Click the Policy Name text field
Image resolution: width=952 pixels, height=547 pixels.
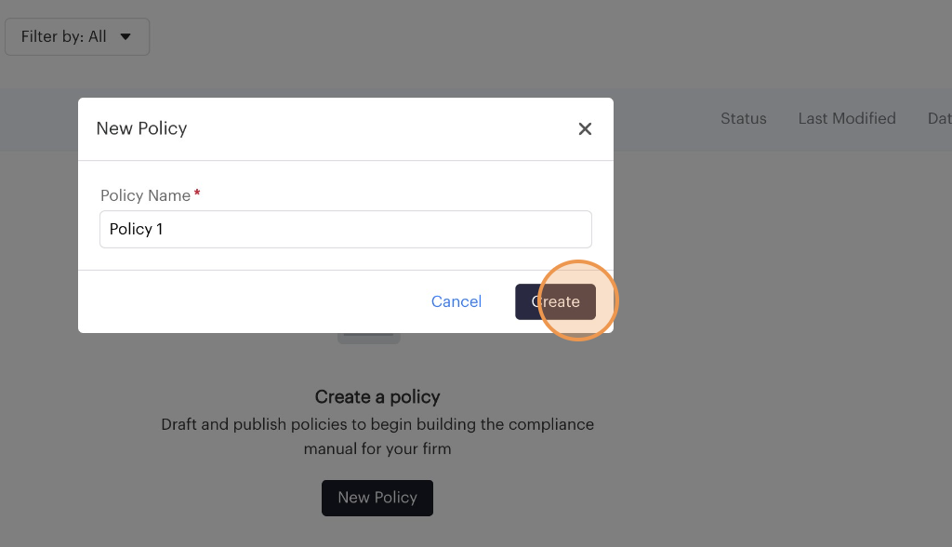pyautogui.click(x=345, y=229)
